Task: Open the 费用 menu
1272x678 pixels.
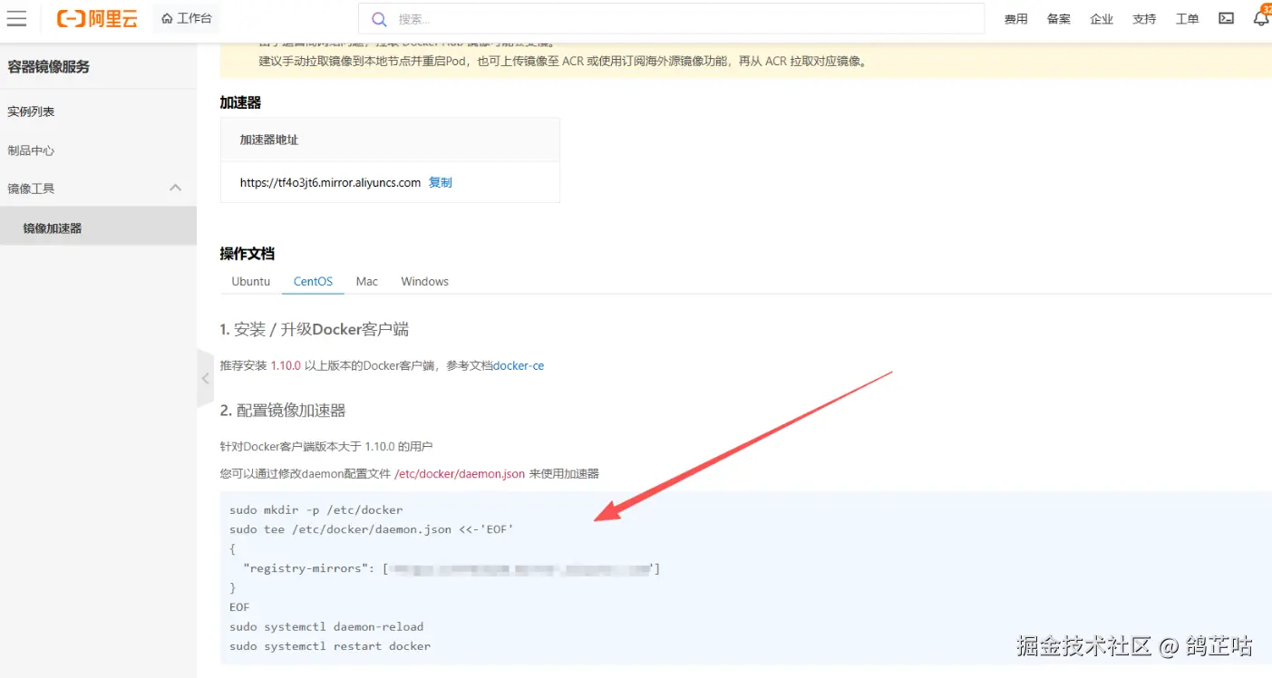Action: coord(1015,19)
